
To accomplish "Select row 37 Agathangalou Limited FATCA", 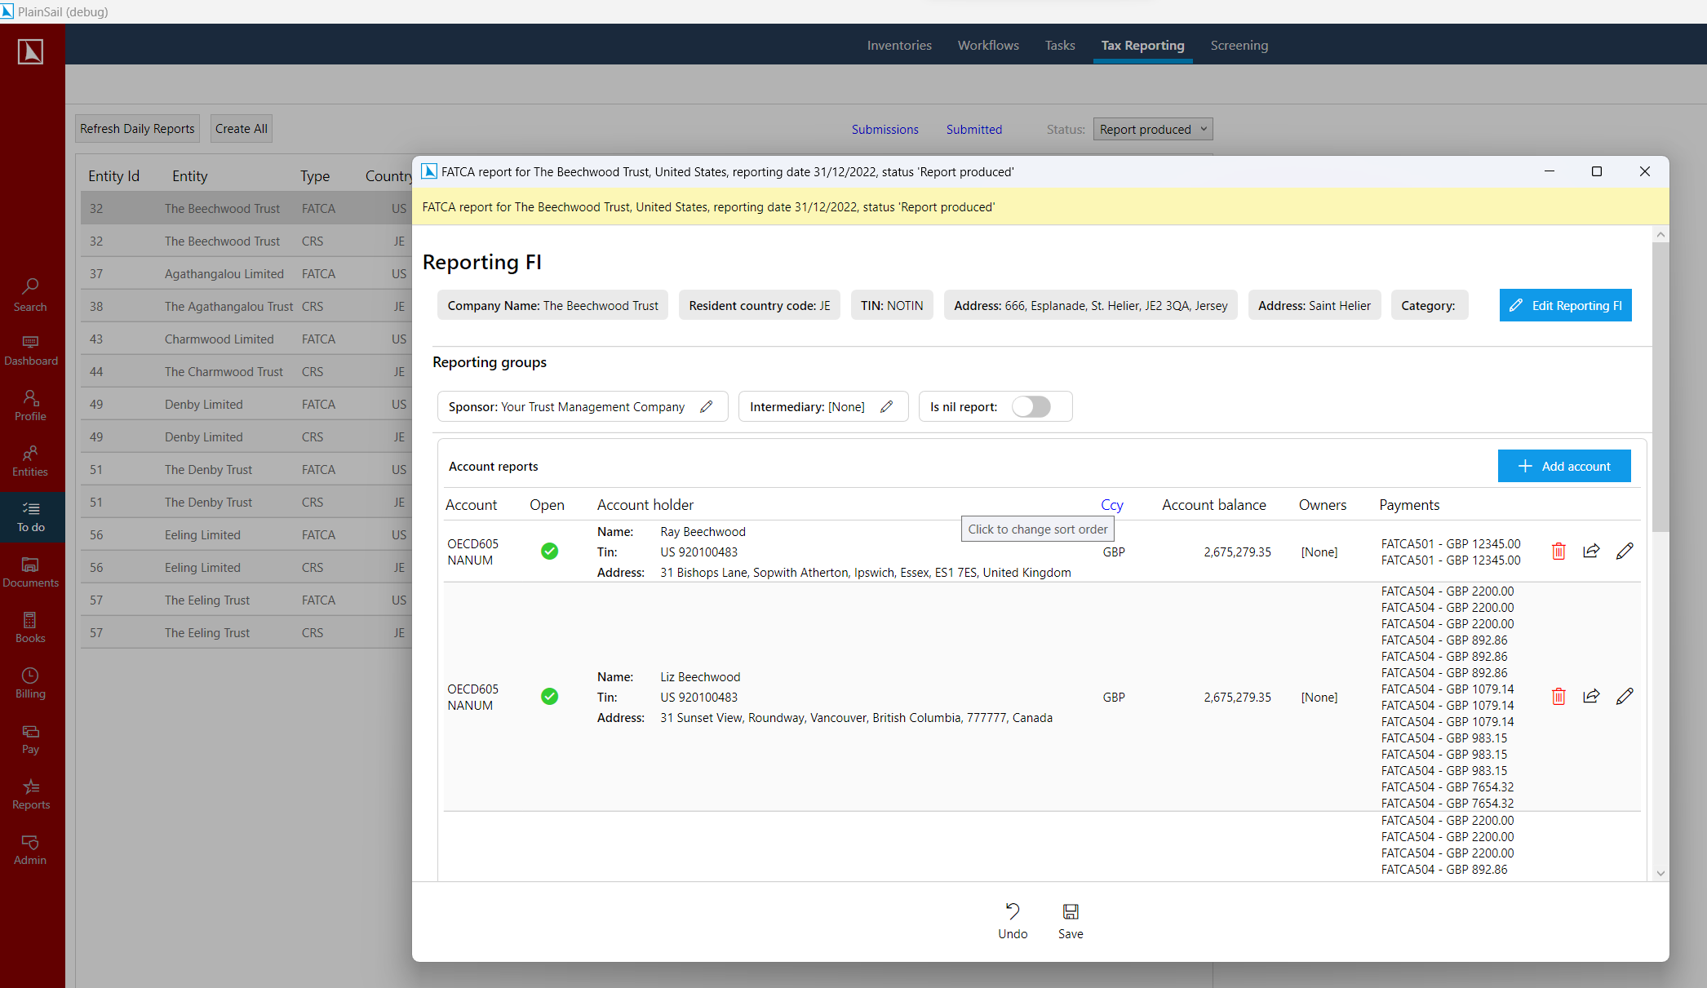I will (246, 274).
